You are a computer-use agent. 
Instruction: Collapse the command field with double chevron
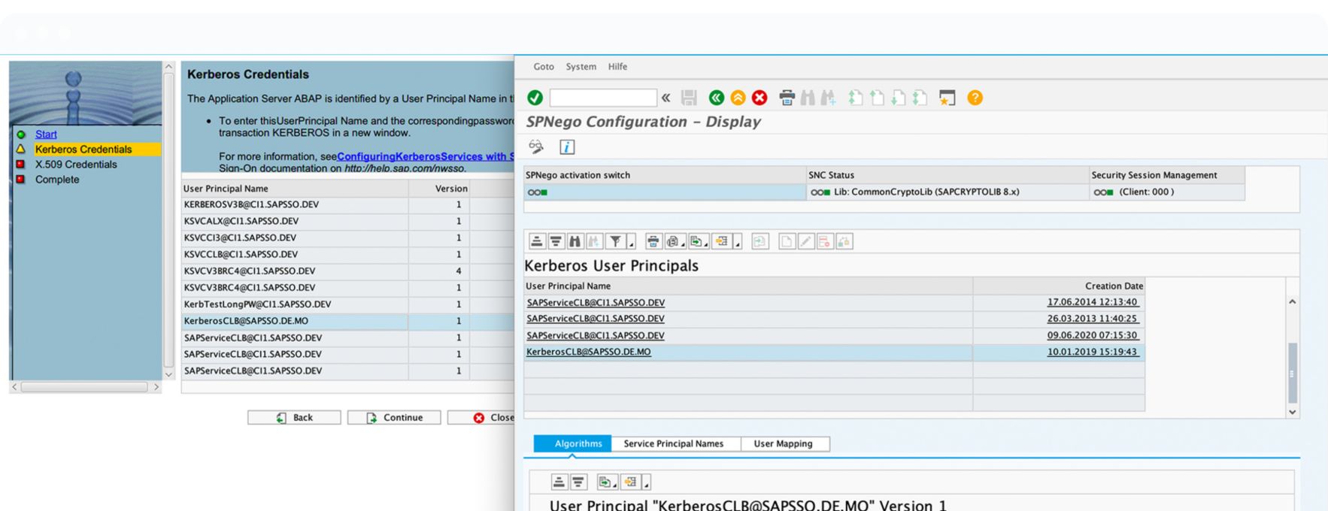666,98
